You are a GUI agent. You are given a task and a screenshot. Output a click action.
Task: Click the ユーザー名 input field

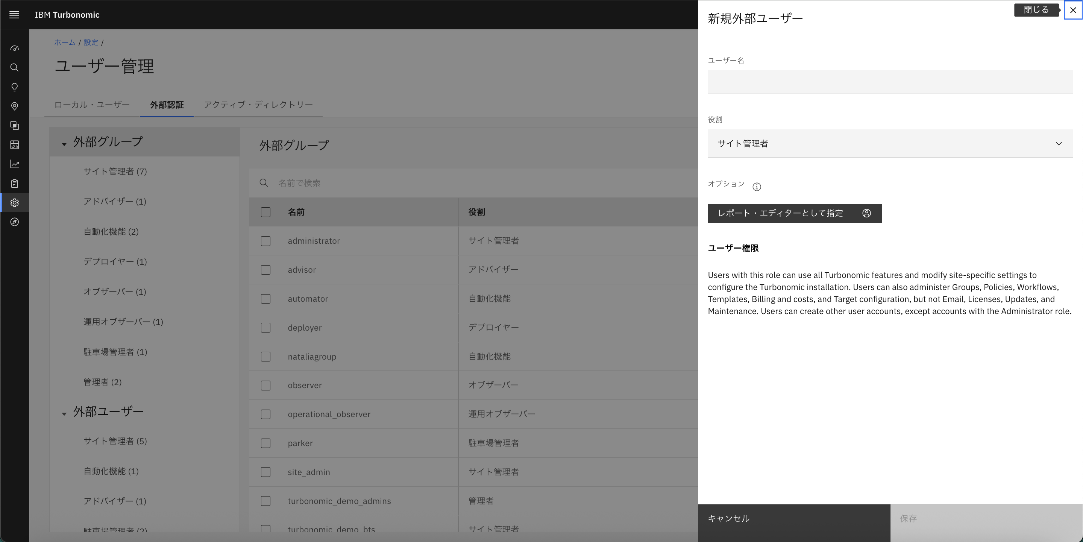[890, 82]
